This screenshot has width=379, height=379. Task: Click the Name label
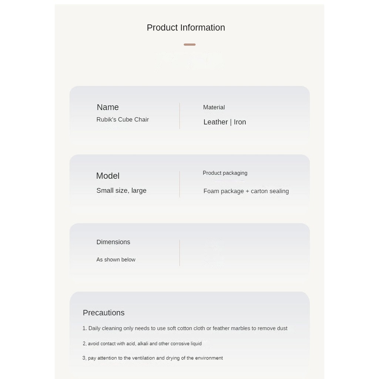[108, 107]
